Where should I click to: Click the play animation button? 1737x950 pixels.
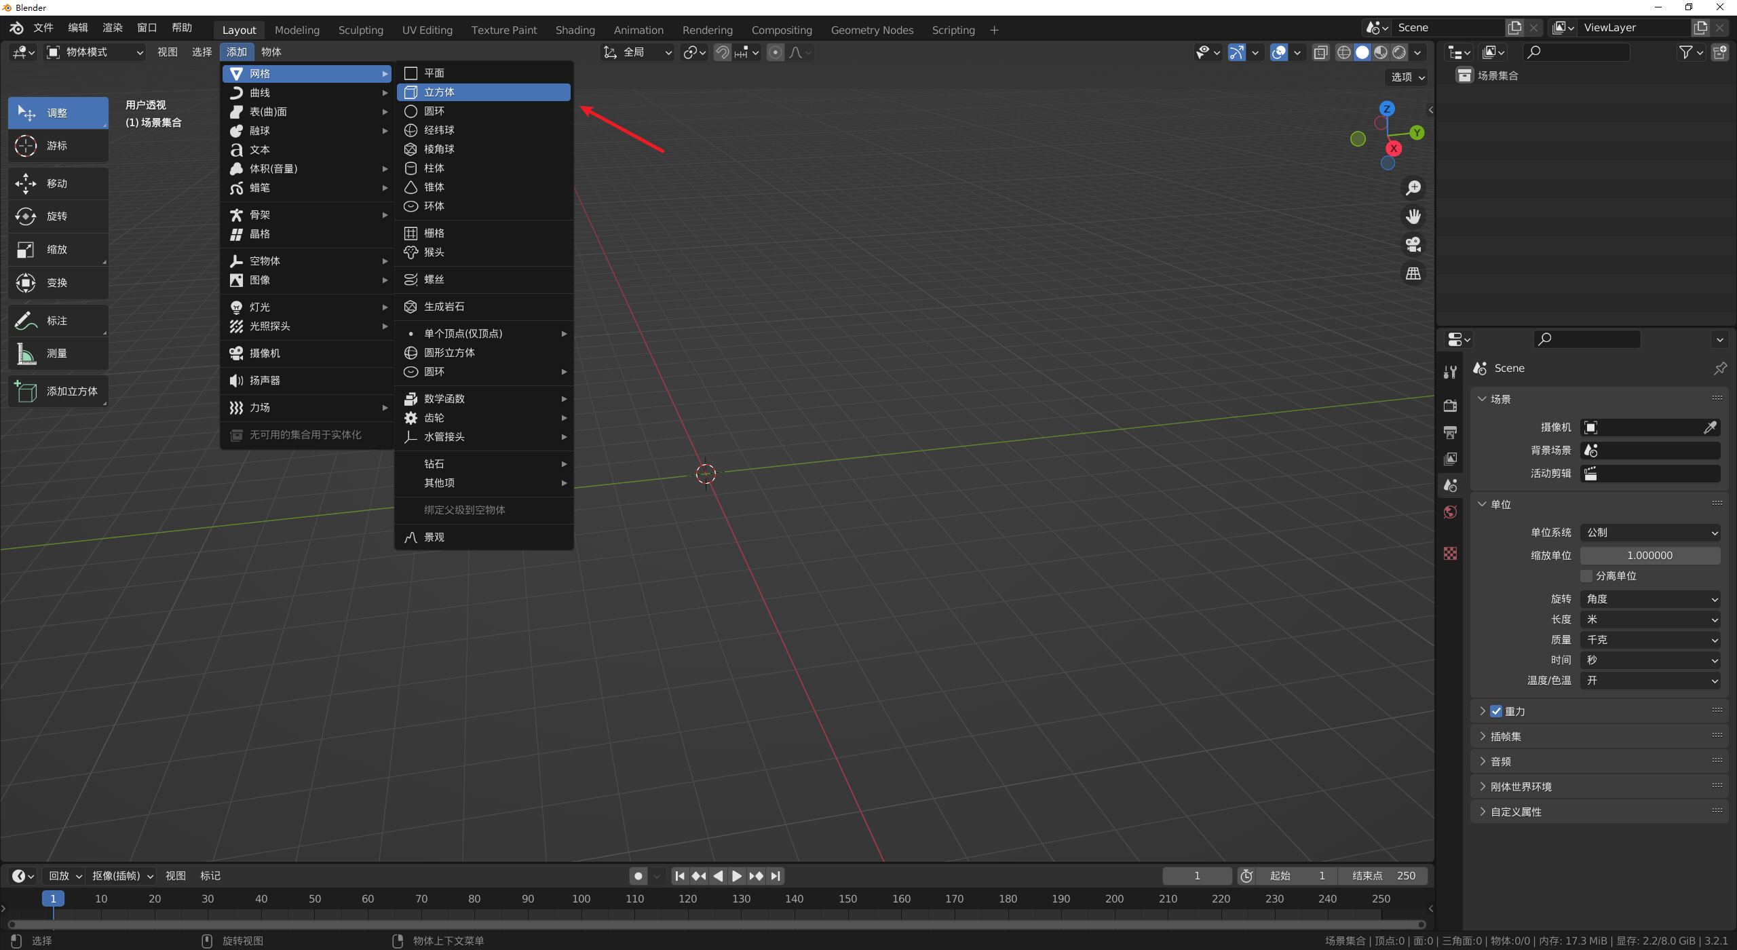(x=737, y=876)
